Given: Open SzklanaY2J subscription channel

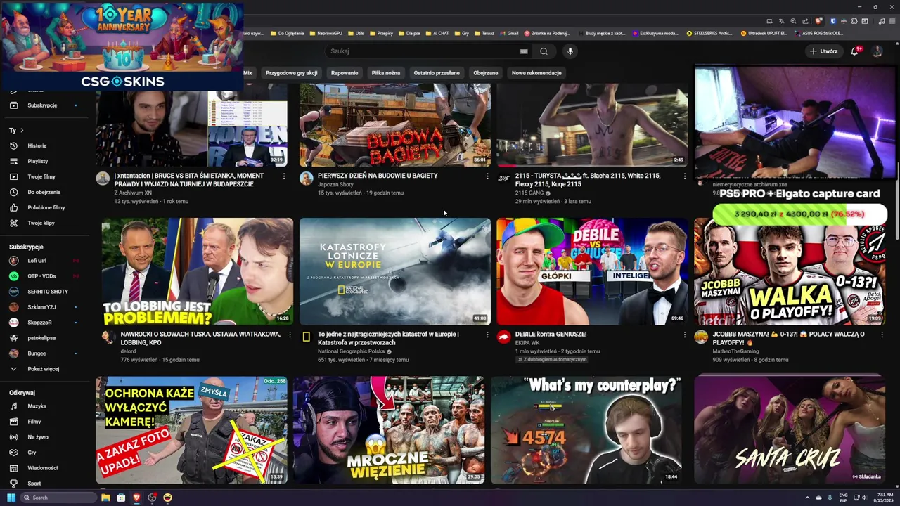Looking at the screenshot, I should (x=42, y=307).
